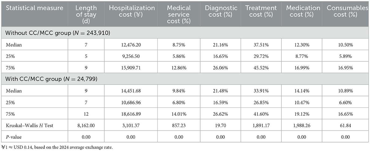The height and width of the screenshot is (151, 370).
Task: Click the Treatment cost column header
Action: click(x=261, y=11)
